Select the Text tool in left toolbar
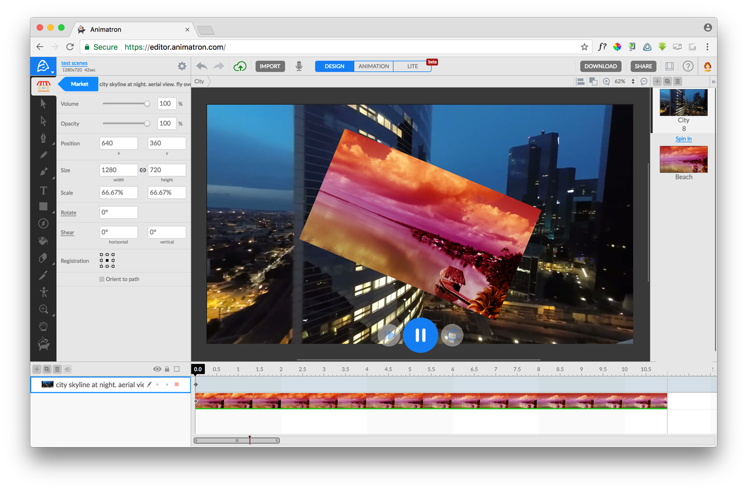This screenshot has height=490, width=747. click(x=43, y=190)
